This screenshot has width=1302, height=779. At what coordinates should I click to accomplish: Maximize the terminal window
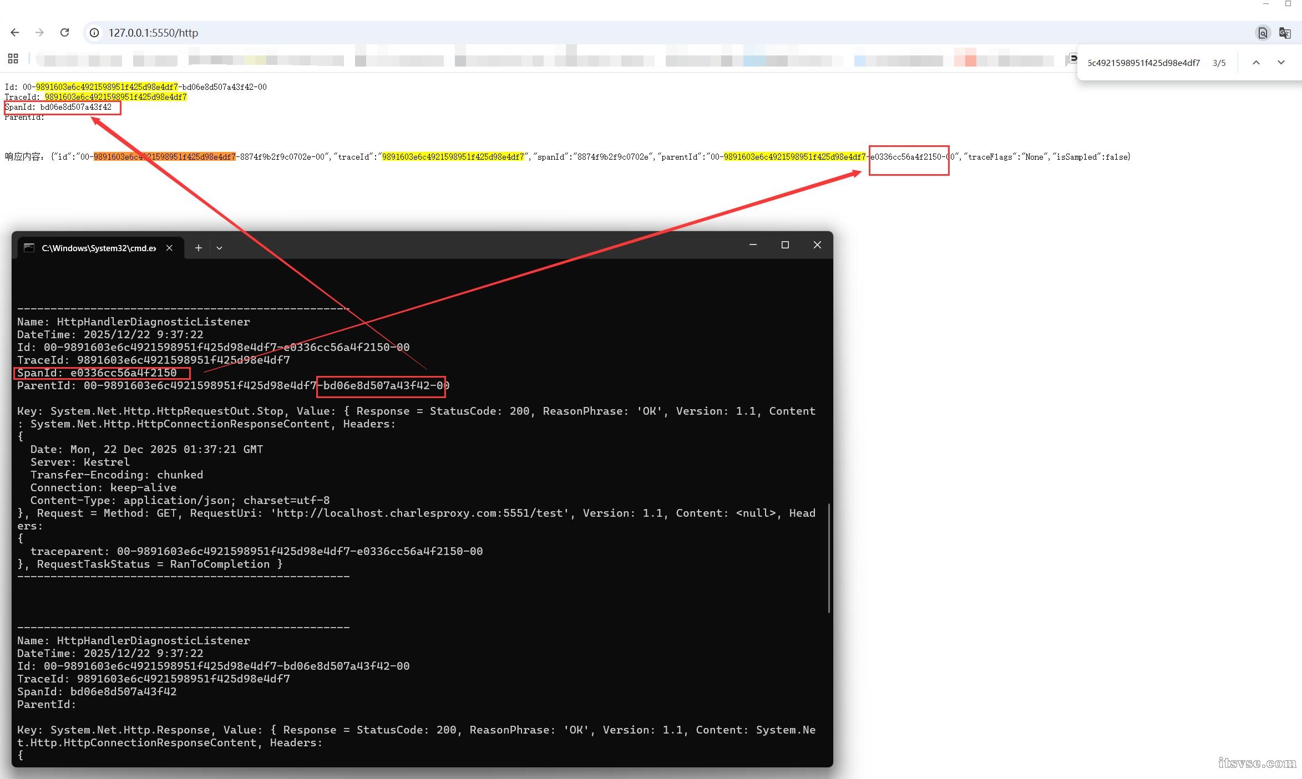(785, 245)
